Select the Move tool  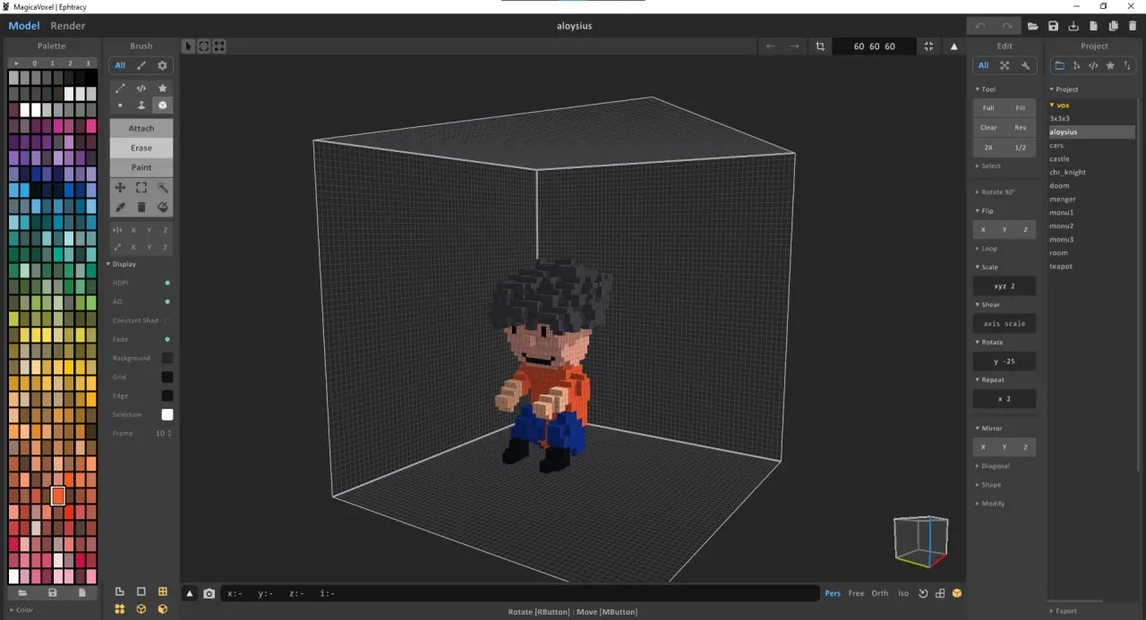120,188
